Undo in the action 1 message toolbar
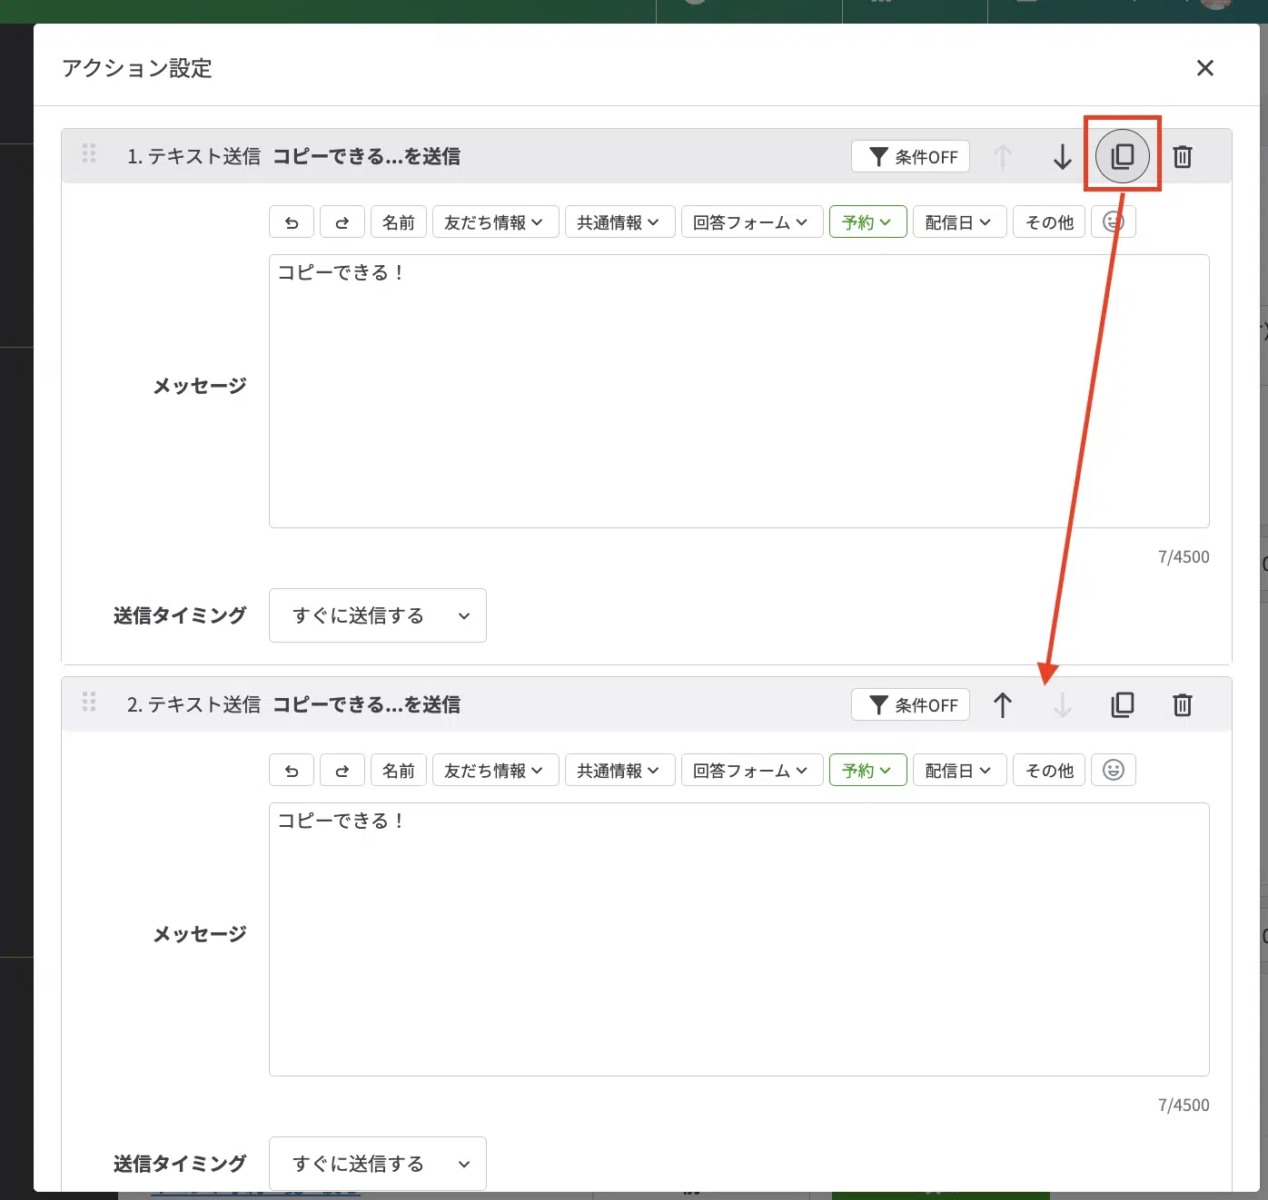Screen dimensions: 1268x1200 [292, 222]
